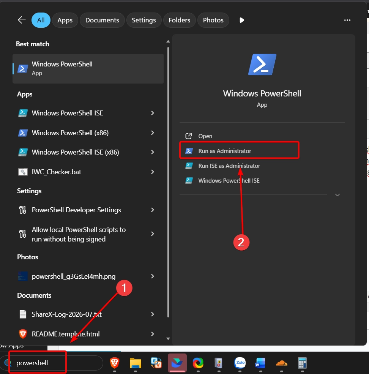Viewport: 369px width, 374px height.
Task: Expand more actions chevron in details pane
Action: pos(337,195)
